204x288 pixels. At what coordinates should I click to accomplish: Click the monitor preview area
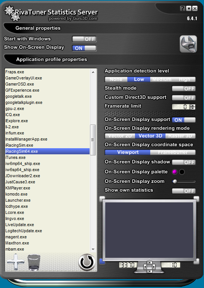(x=149, y=230)
